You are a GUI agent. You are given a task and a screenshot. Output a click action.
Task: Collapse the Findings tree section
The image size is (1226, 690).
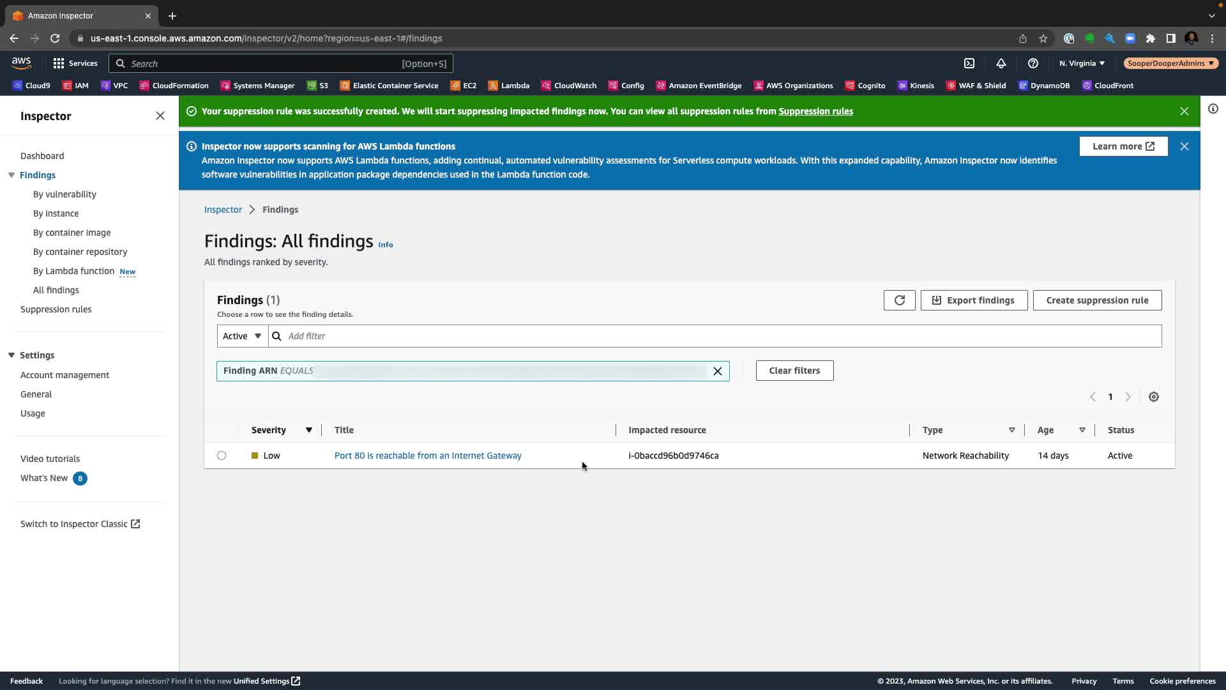pyautogui.click(x=11, y=175)
